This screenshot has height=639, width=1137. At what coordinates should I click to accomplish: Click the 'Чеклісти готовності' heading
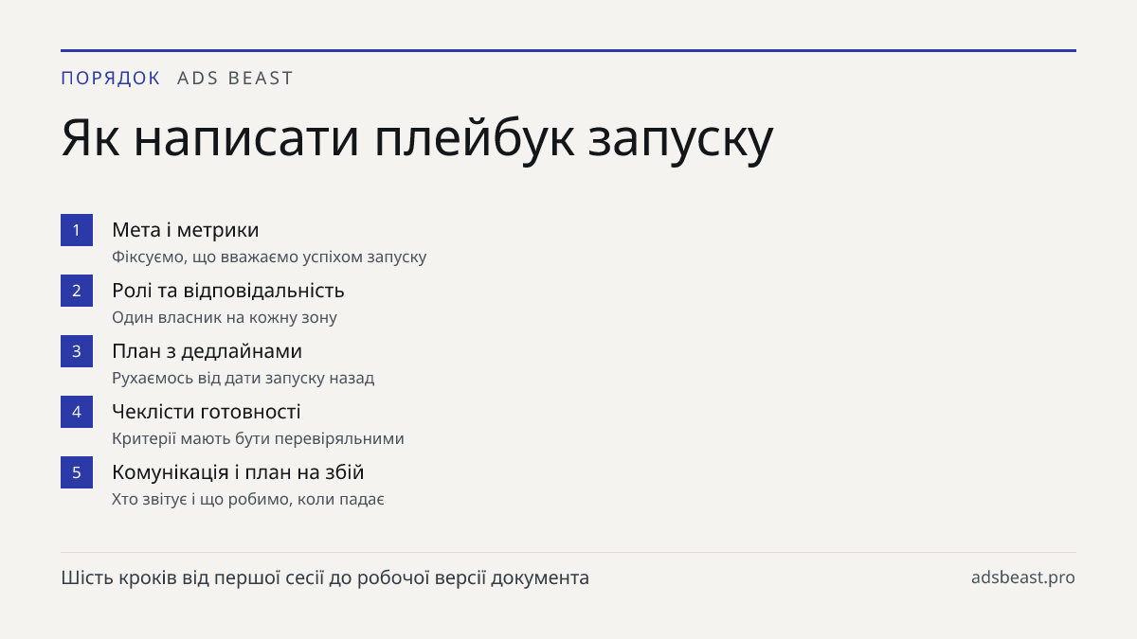coord(207,412)
